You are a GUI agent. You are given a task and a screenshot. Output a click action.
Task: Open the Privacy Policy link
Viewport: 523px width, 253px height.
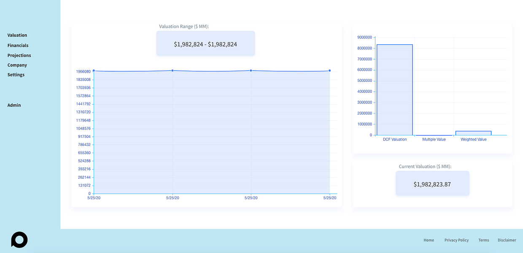[x=456, y=240]
